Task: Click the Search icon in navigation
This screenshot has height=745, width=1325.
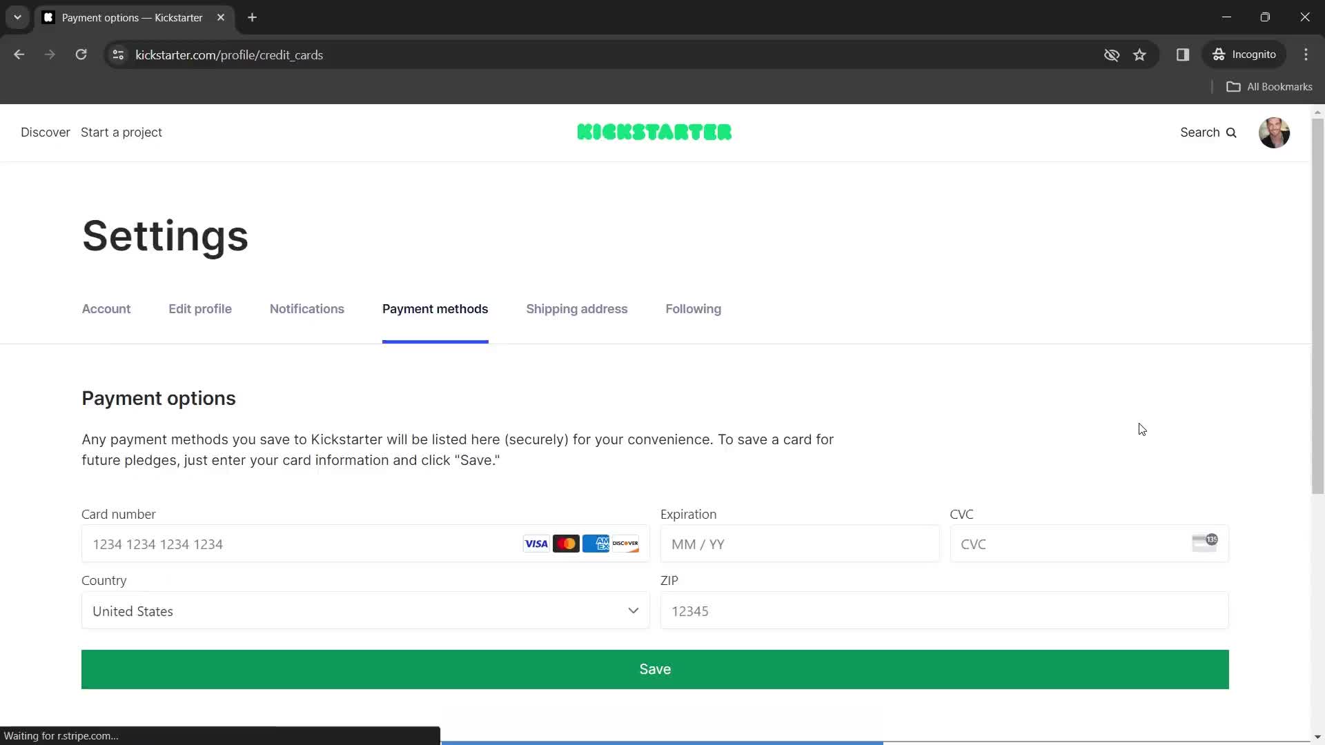Action: tap(1231, 132)
